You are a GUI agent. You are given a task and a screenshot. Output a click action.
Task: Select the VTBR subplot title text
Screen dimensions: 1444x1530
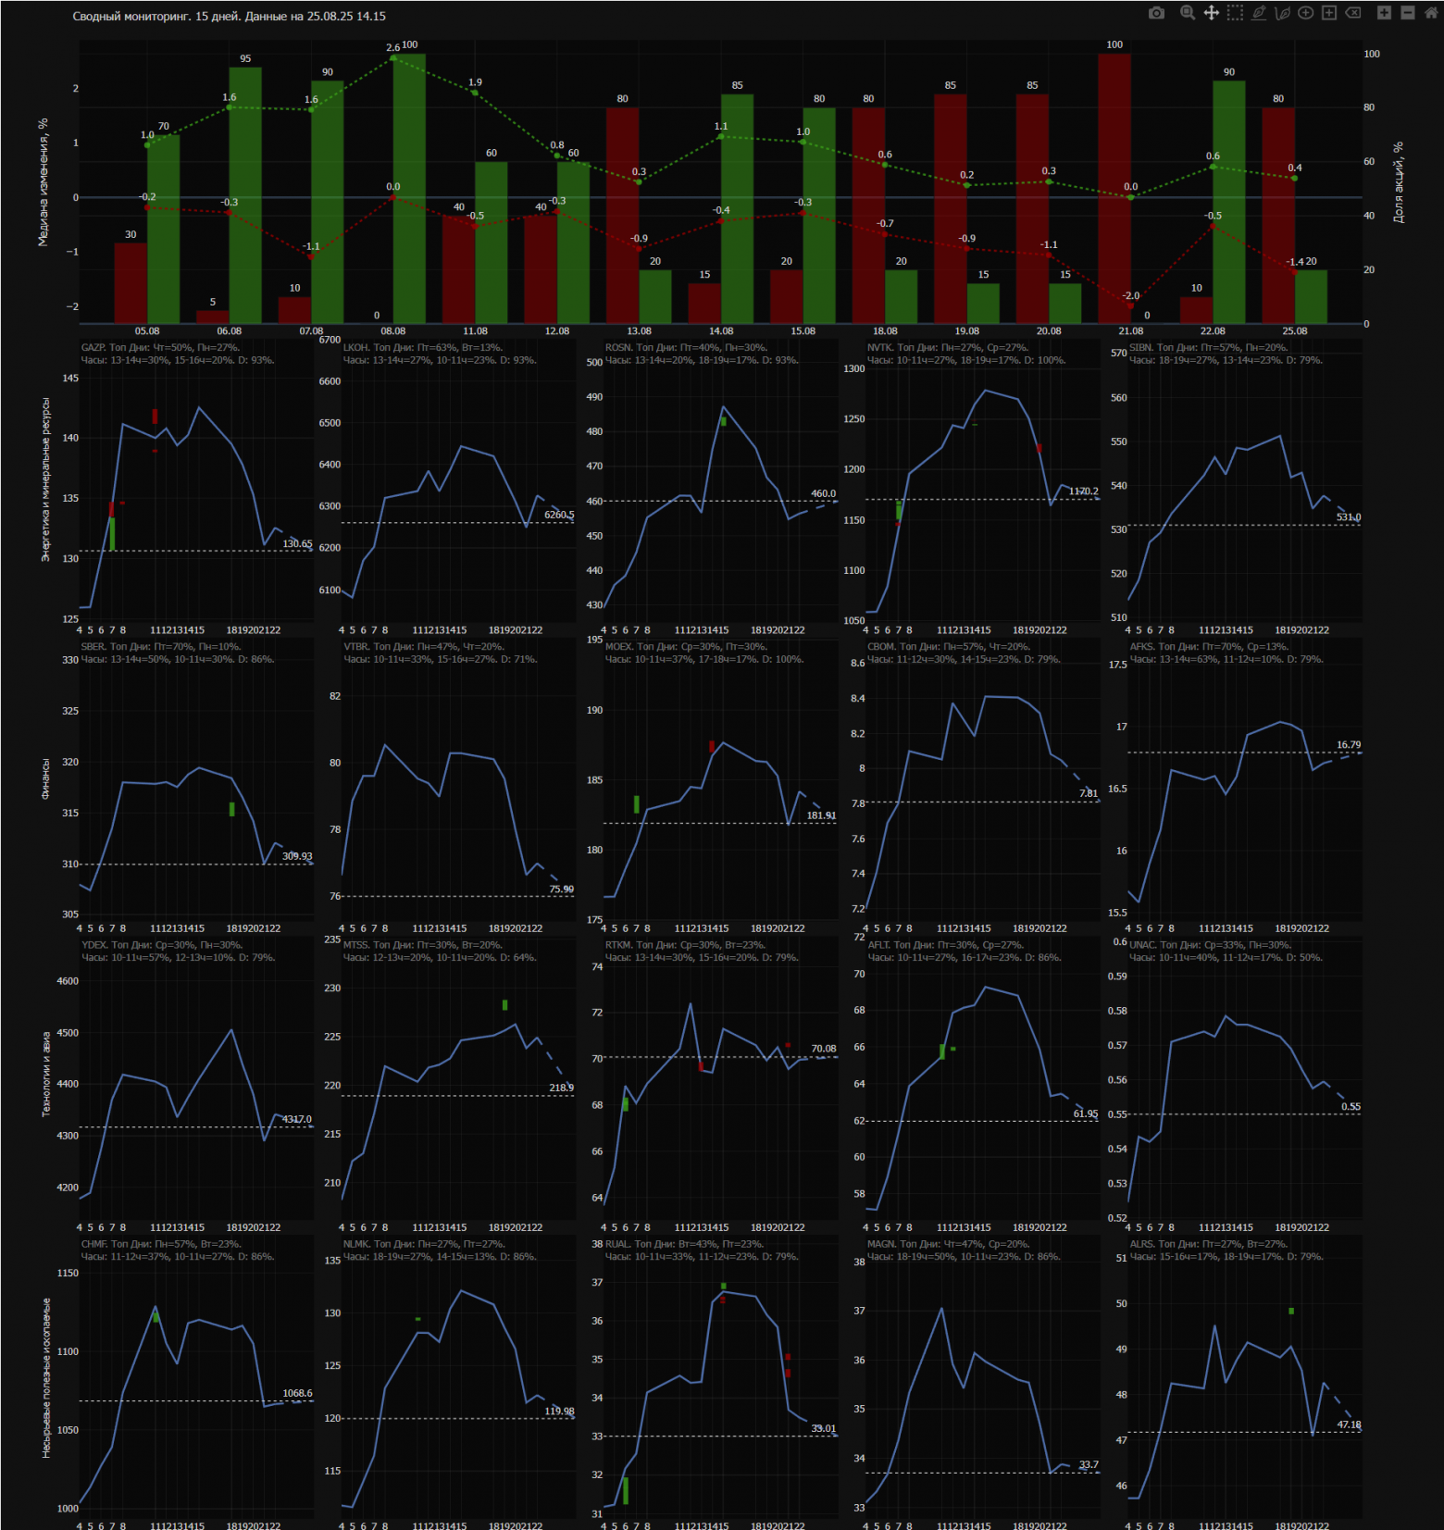pyautogui.click(x=440, y=653)
